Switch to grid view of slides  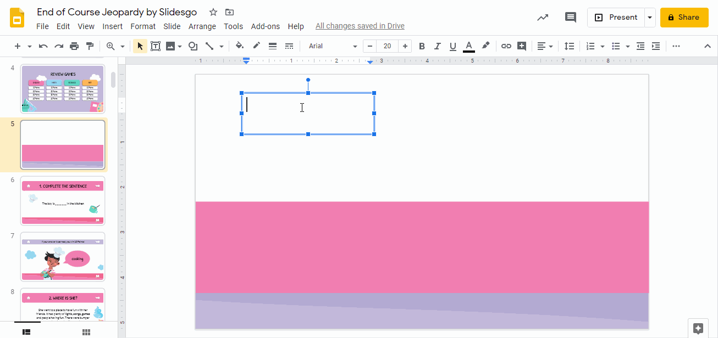point(86,331)
